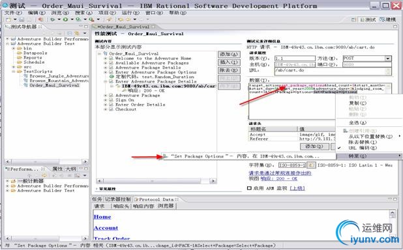
Task: Select the Reports folder
Action: tap(33, 57)
